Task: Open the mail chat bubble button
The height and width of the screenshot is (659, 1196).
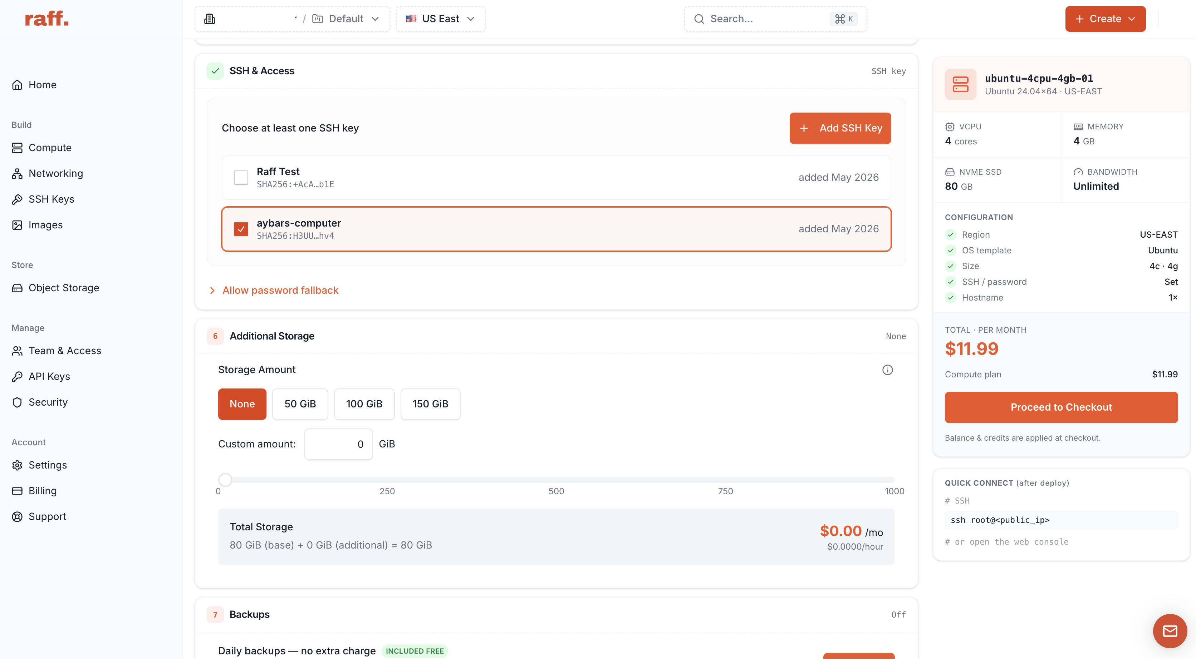Action: point(1170,631)
